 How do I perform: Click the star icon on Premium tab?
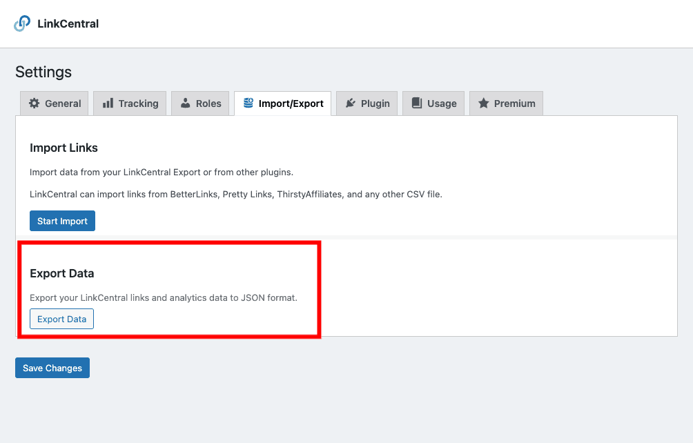coord(484,104)
